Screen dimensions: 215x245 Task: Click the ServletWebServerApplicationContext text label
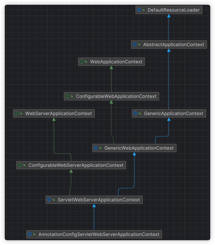[x=99, y=200]
